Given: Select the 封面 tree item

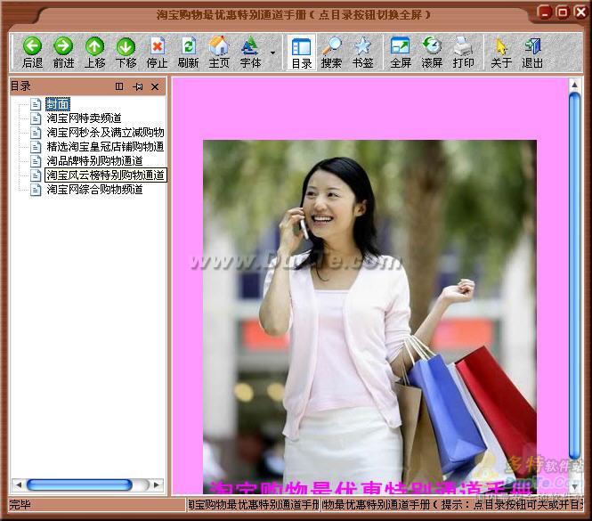Looking at the screenshot, I should [x=58, y=104].
